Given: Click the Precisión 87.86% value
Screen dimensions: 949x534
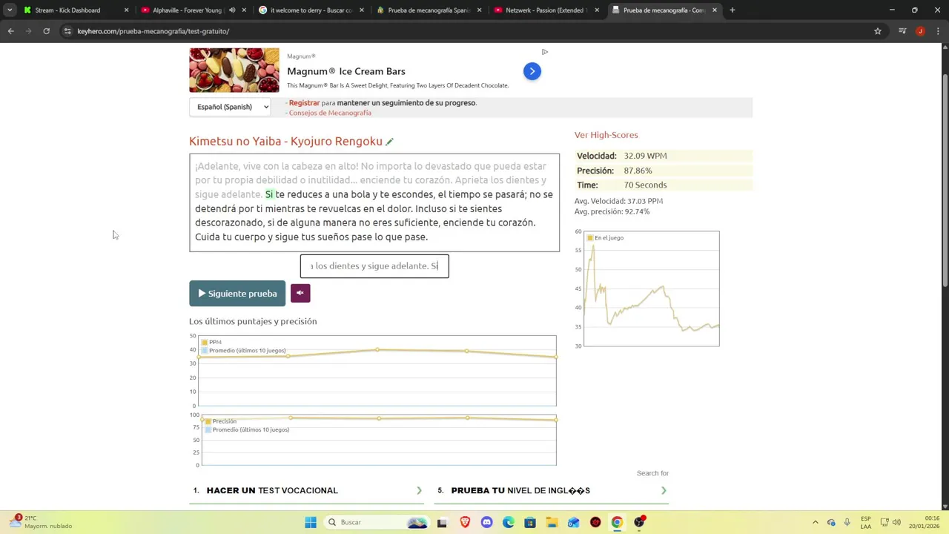Looking at the screenshot, I should coord(638,171).
